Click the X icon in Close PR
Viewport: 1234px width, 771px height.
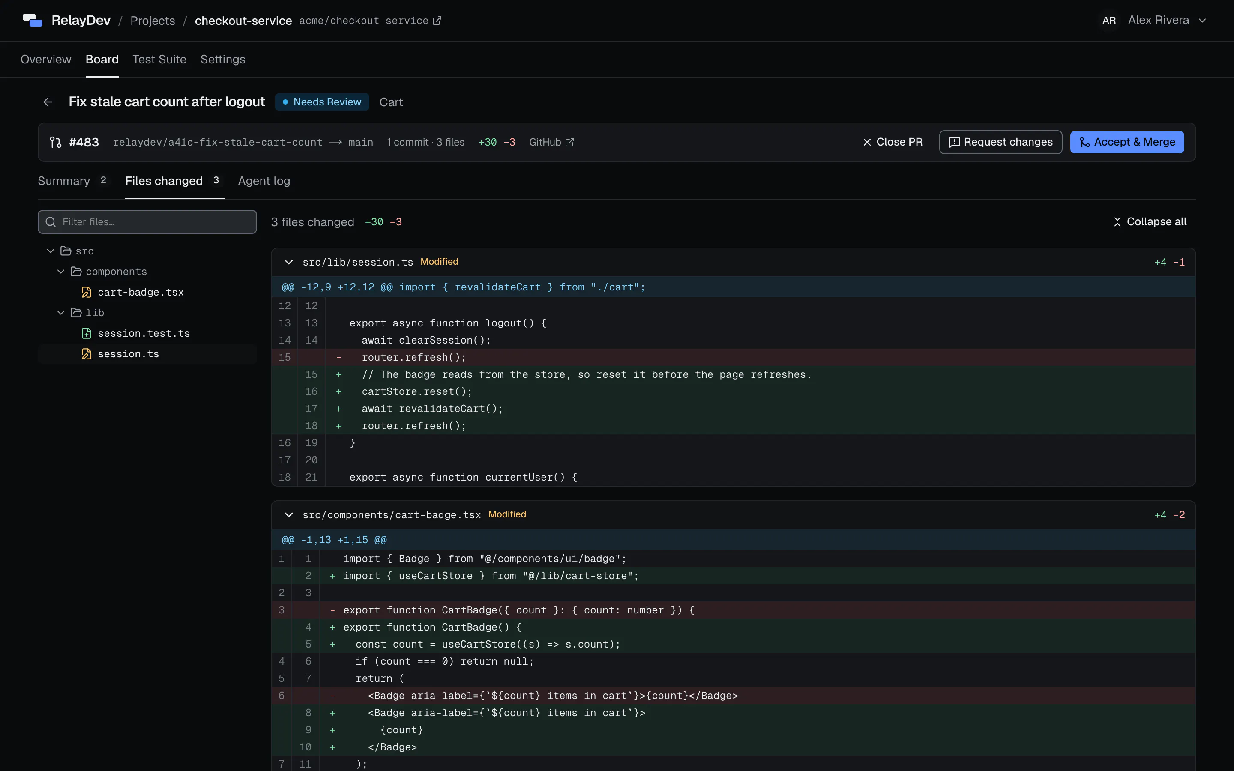pyautogui.click(x=867, y=142)
